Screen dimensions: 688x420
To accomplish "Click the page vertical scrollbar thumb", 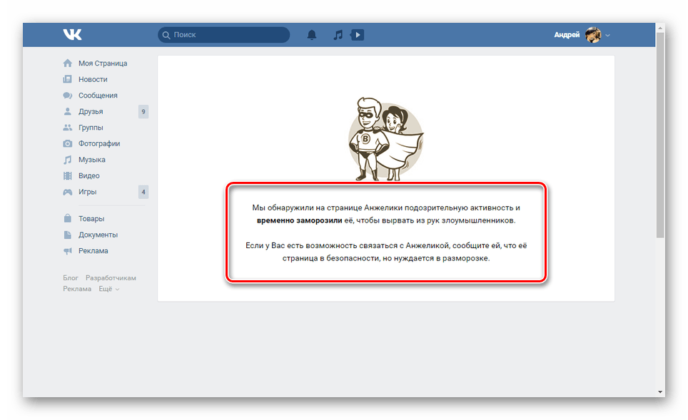I will (x=660, y=135).
